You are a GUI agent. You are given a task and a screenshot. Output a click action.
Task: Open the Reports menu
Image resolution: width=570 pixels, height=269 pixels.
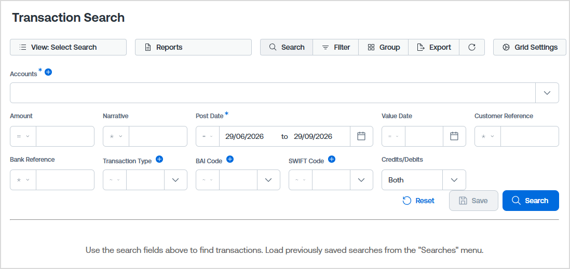(194, 47)
